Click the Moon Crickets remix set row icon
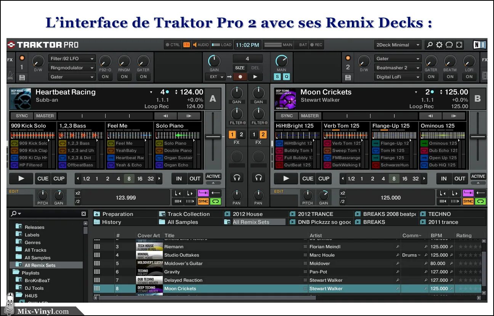The width and height of the screenshot is (494, 316). pos(97,289)
